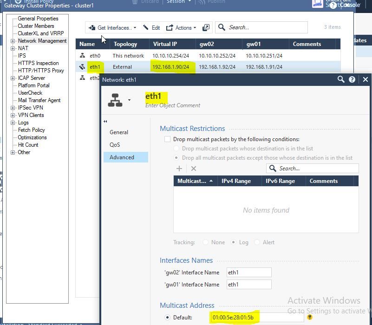Viewport: 372px width, 325px height.
Task: Click the open-in-new-window icon beside Actions
Action: 206,27
